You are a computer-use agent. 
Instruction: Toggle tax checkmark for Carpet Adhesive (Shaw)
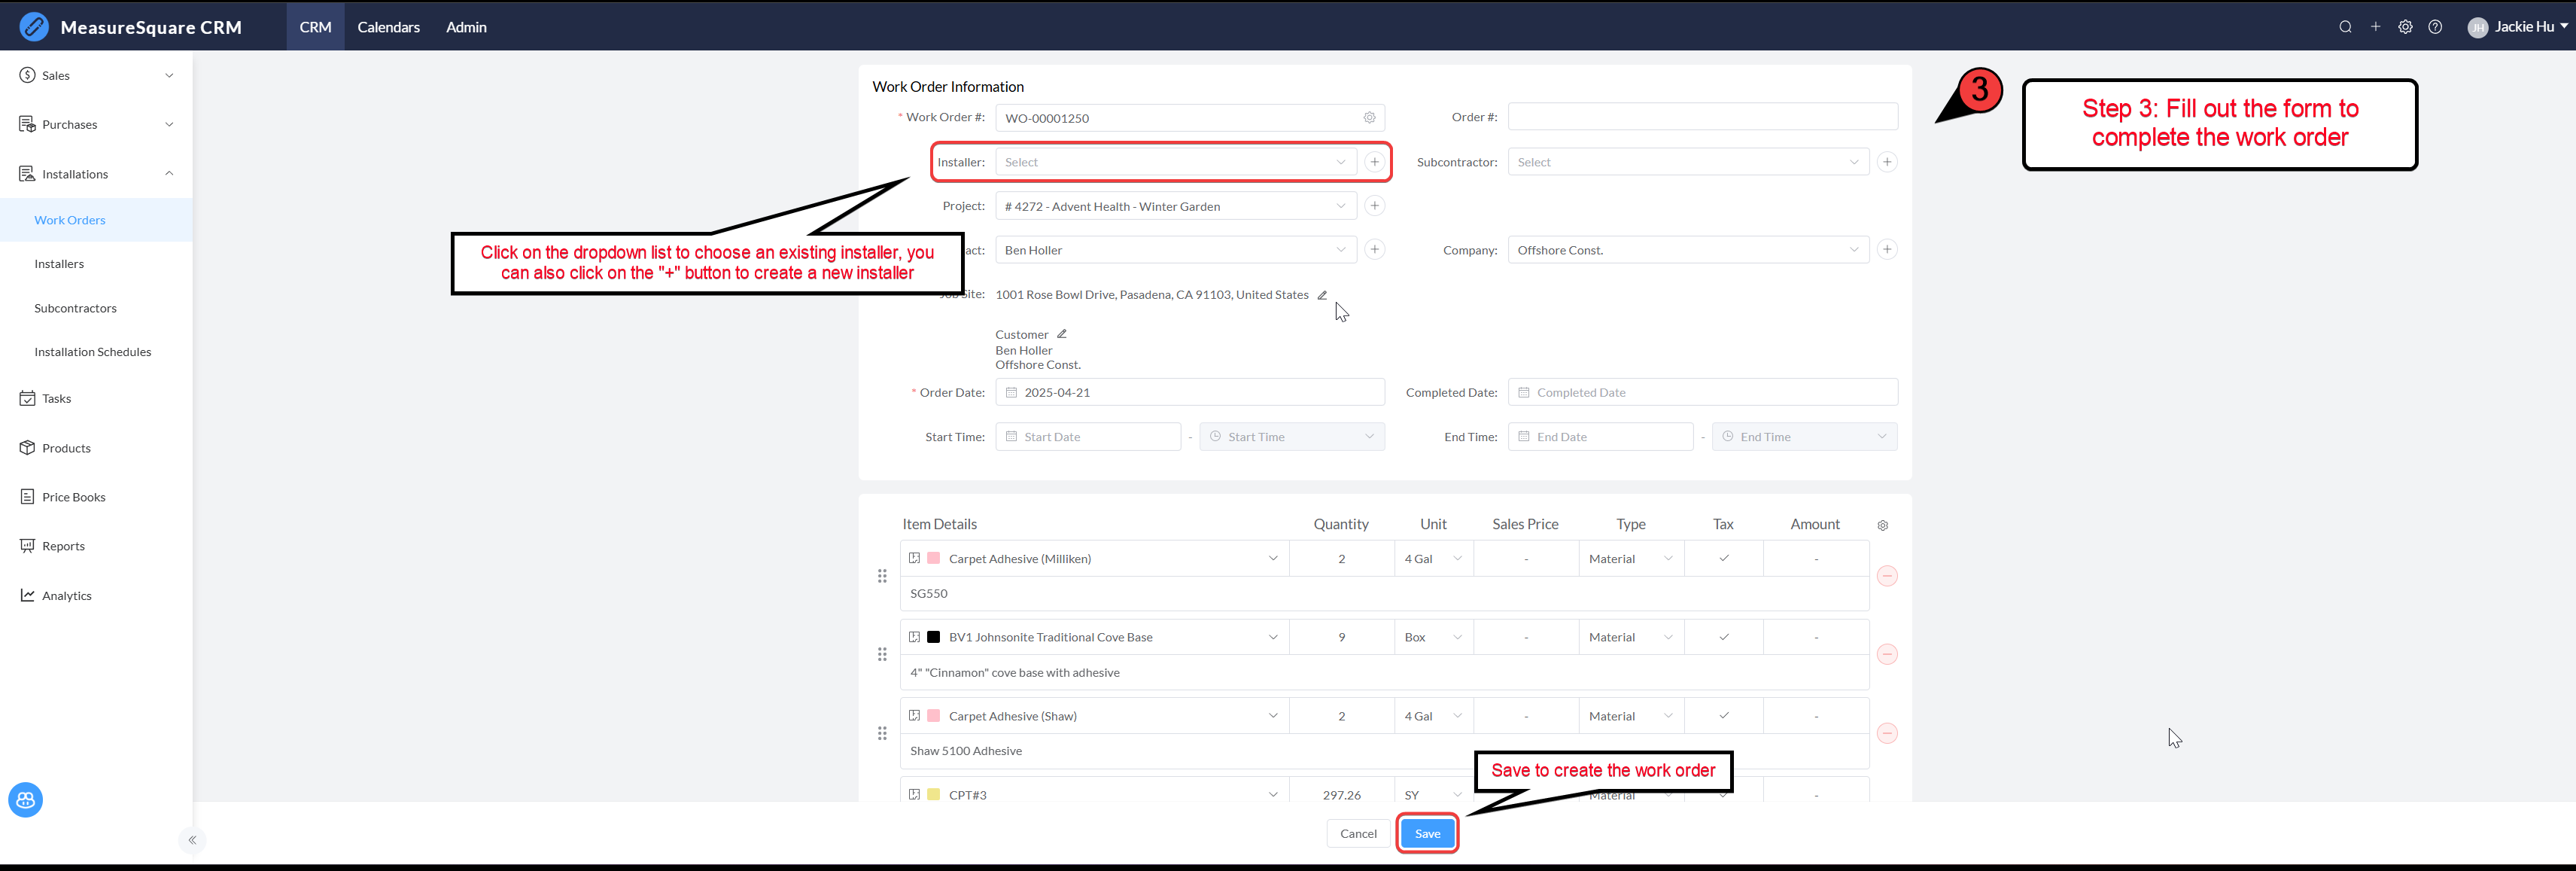point(1723,716)
